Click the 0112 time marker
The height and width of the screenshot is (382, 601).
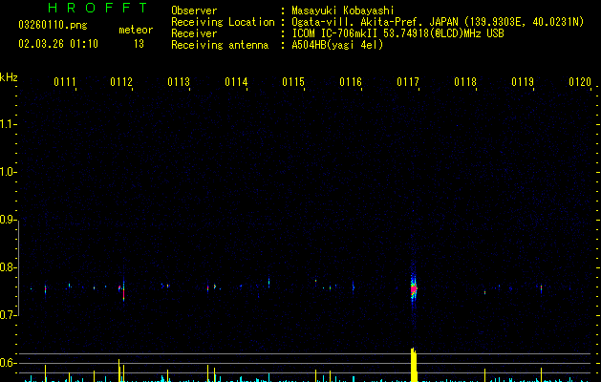[x=121, y=82]
